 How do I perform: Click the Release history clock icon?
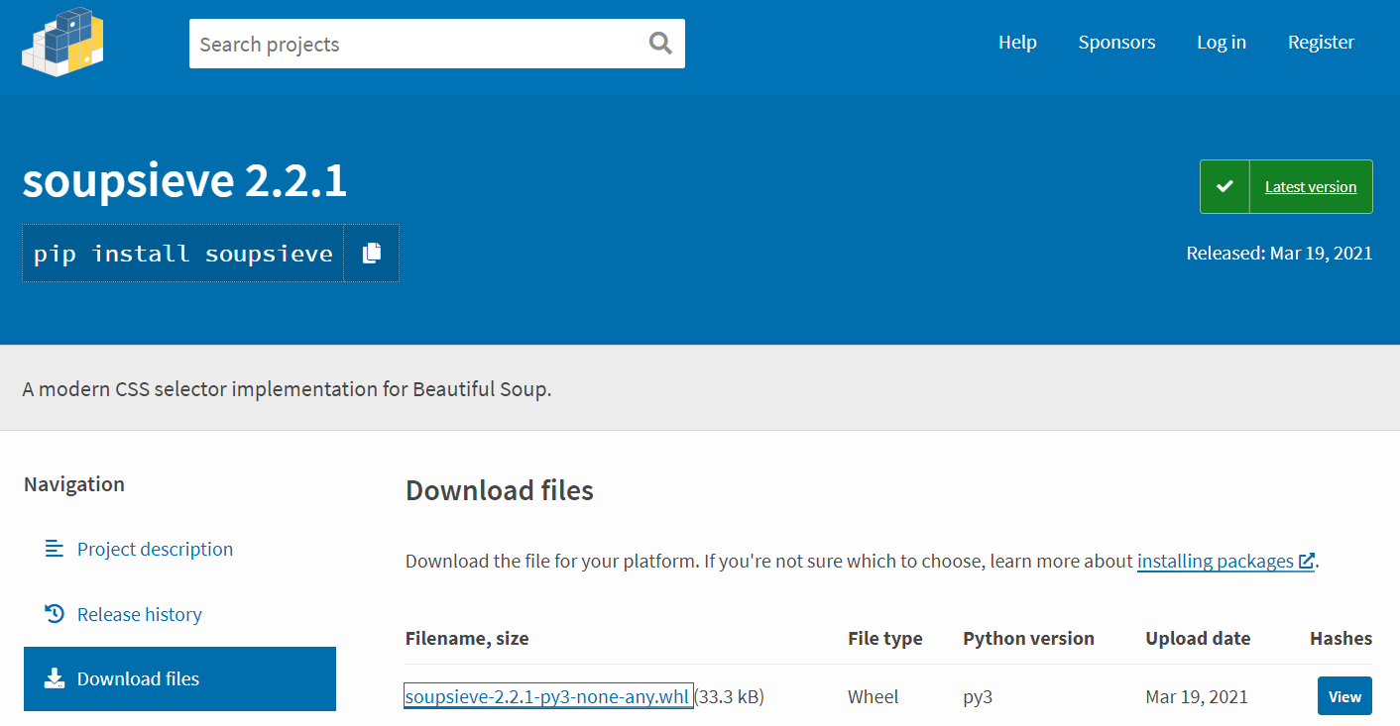coord(53,613)
